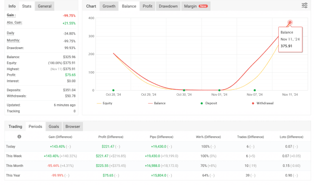Click the Drawdown value 99.93%
This screenshot has height=185, width=314.
tap(70, 48)
